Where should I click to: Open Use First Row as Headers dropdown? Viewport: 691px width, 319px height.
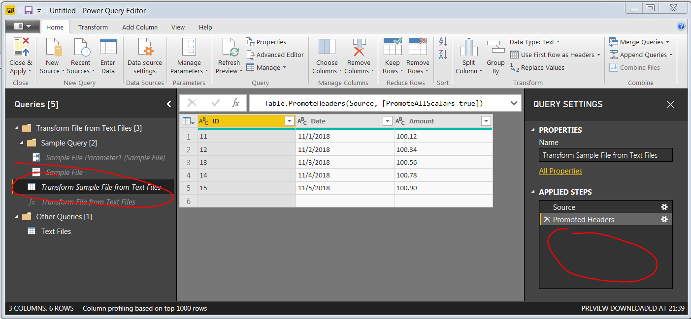(x=555, y=55)
